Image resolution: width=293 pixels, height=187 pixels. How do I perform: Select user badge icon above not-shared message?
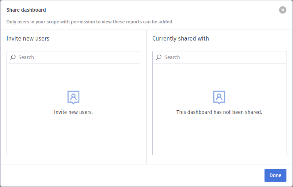pyautogui.click(x=219, y=97)
